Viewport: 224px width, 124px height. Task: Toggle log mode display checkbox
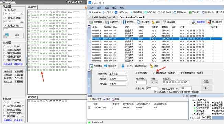pyautogui.click(x=5, y=50)
